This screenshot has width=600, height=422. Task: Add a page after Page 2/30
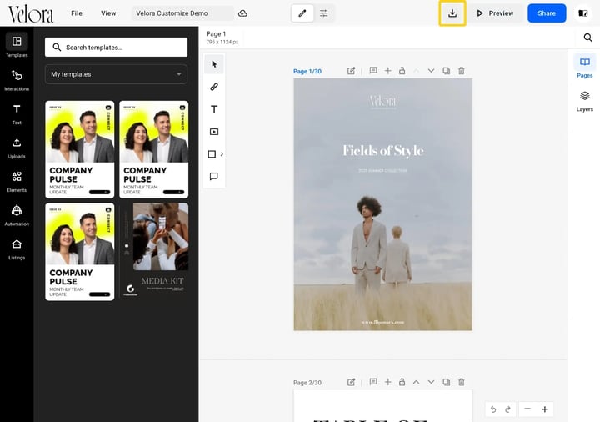387,382
